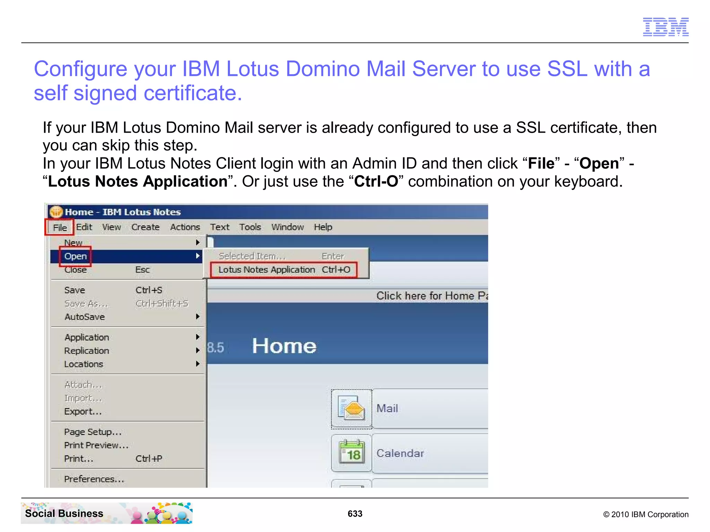Open the Text menu

click(220, 227)
